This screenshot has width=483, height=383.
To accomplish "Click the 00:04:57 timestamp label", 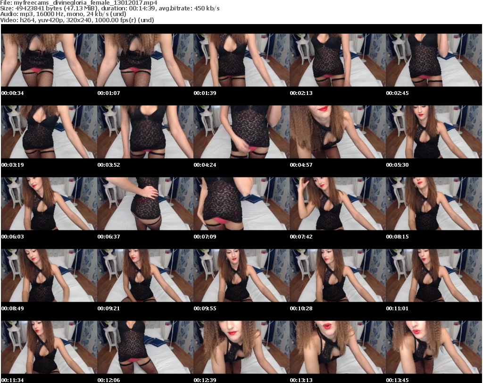I will (x=301, y=165).
